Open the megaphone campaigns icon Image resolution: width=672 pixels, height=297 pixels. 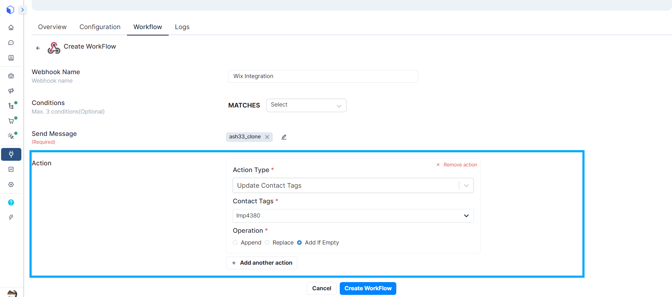point(11,91)
